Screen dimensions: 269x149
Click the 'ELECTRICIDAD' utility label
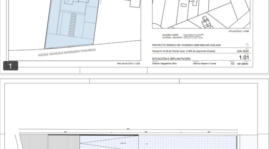click(56, 54)
